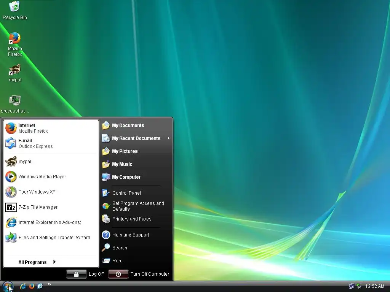Open Set Program Access and Defaults

[x=136, y=206]
